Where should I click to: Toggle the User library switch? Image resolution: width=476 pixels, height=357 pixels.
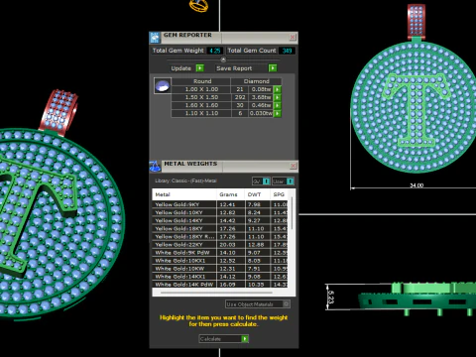283,181
